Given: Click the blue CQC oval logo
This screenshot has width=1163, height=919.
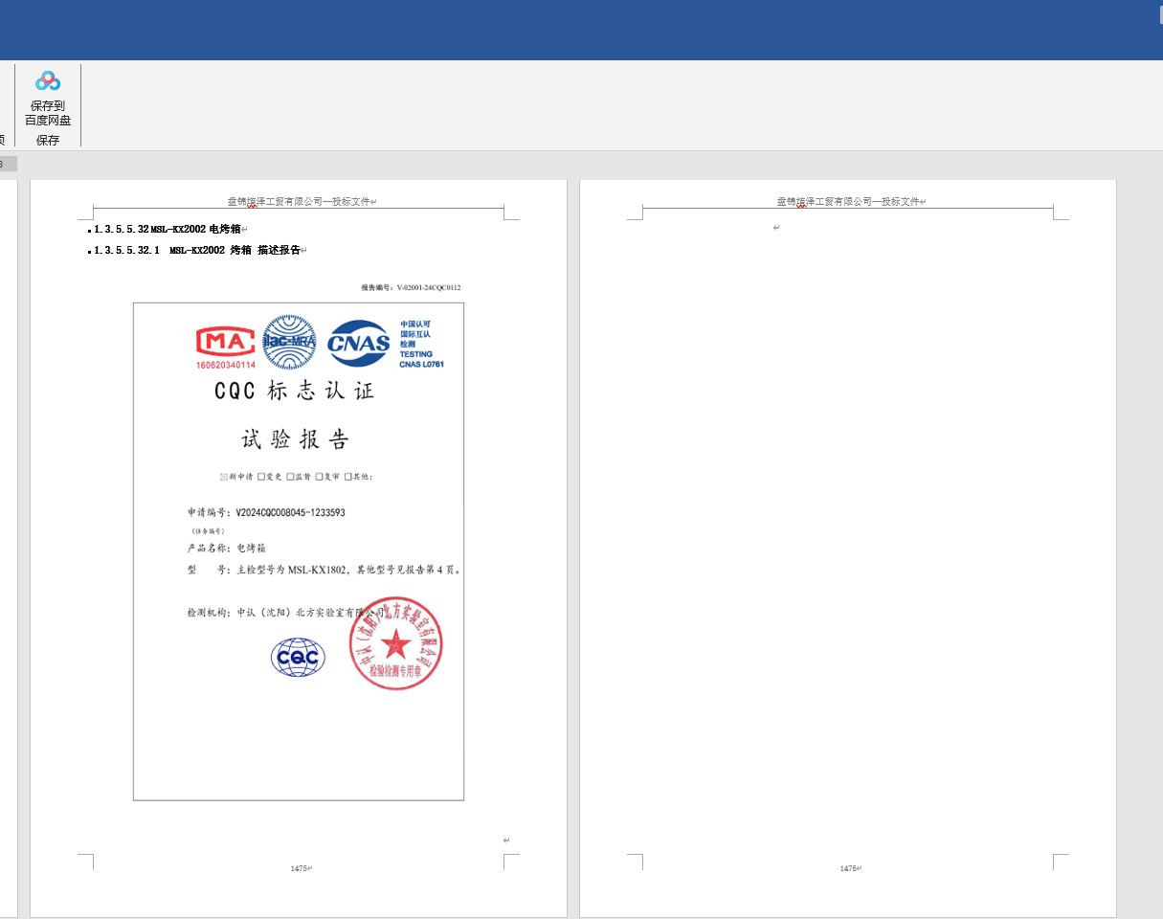Looking at the screenshot, I should (298, 658).
